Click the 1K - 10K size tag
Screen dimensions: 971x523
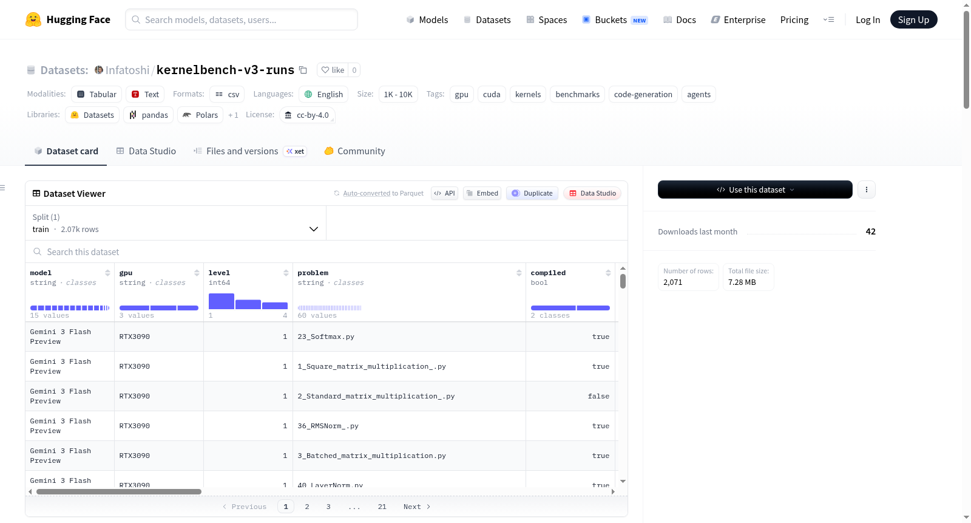pyautogui.click(x=398, y=94)
